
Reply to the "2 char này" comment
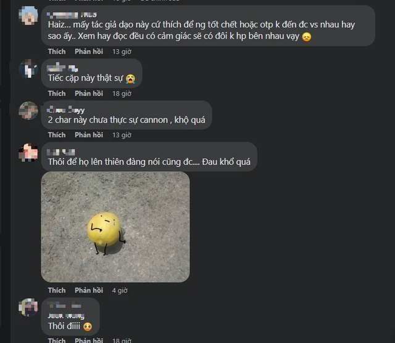click(89, 135)
